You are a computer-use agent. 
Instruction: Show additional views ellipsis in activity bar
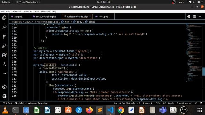point(4,74)
